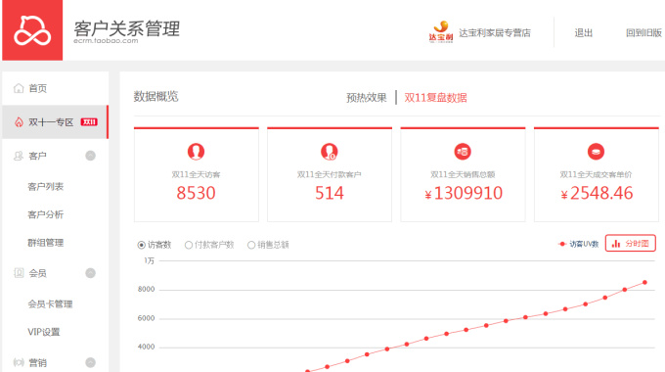Click the 达宝利家居专营店 shop name
The width and height of the screenshot is (665, 372).
(x=495, y=32)
